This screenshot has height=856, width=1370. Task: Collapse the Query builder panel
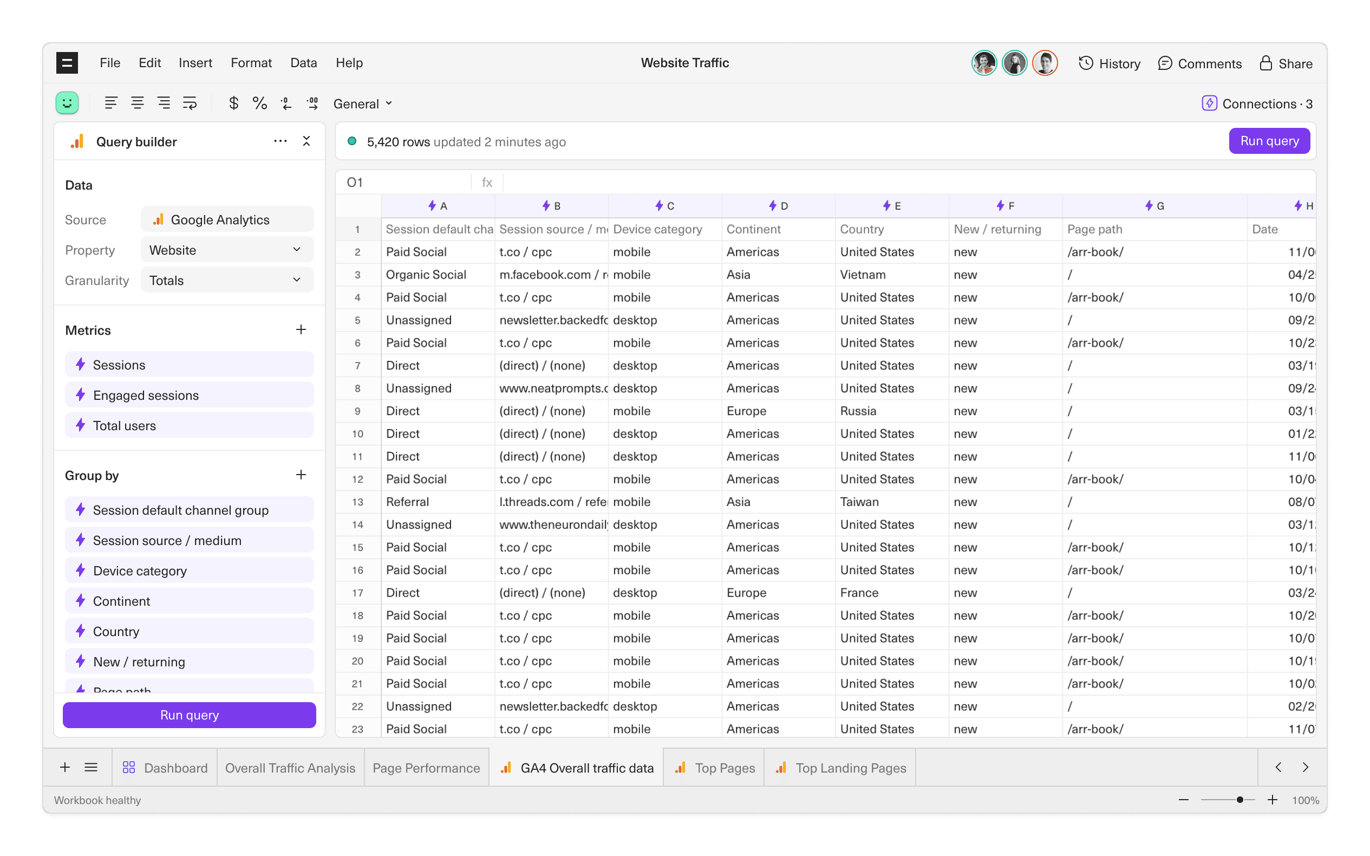point(306,141)
